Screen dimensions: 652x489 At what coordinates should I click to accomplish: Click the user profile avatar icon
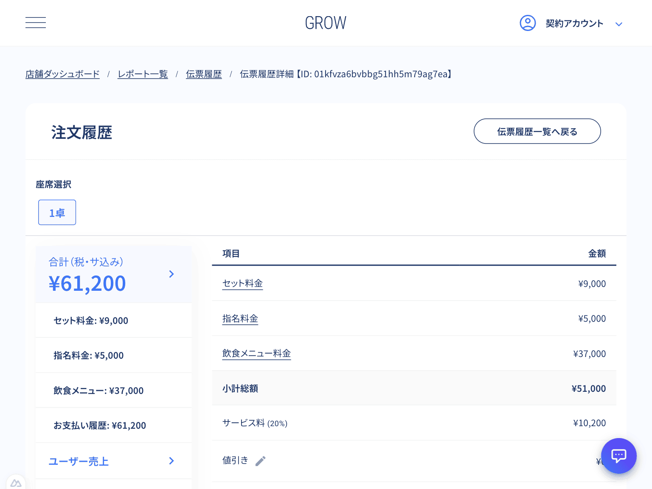click(528, 23)
